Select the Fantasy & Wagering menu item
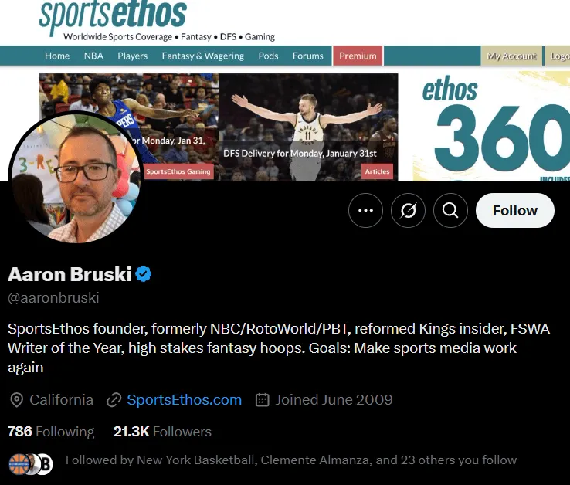 (x=203, y=56)
